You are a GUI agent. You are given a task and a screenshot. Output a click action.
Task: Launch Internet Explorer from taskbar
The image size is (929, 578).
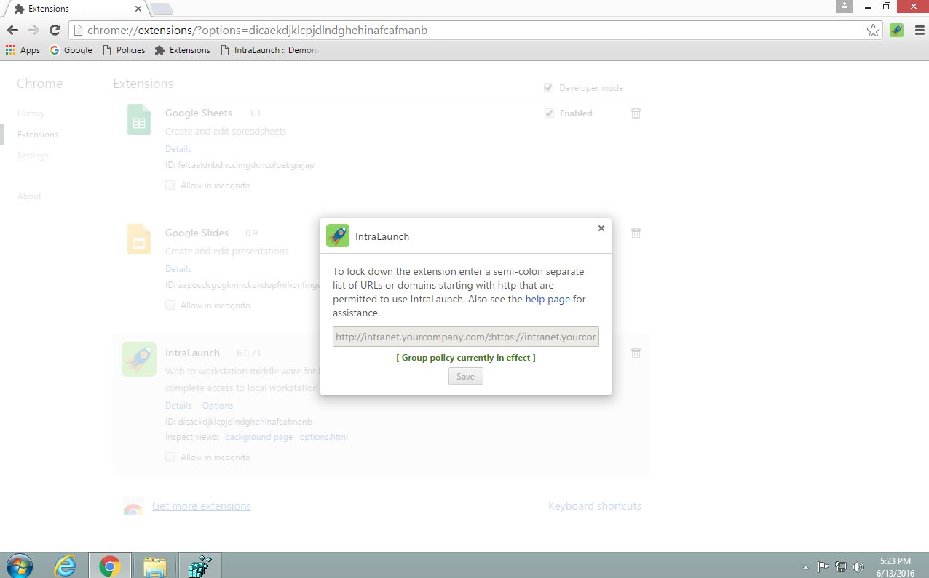click(x=66, y=566)
